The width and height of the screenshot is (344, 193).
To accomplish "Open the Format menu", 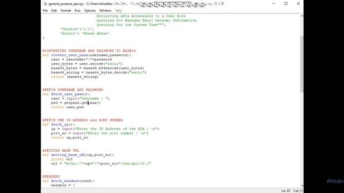I will (66, 11).
